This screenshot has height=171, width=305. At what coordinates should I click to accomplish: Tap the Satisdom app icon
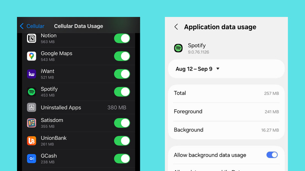point(32,123)
